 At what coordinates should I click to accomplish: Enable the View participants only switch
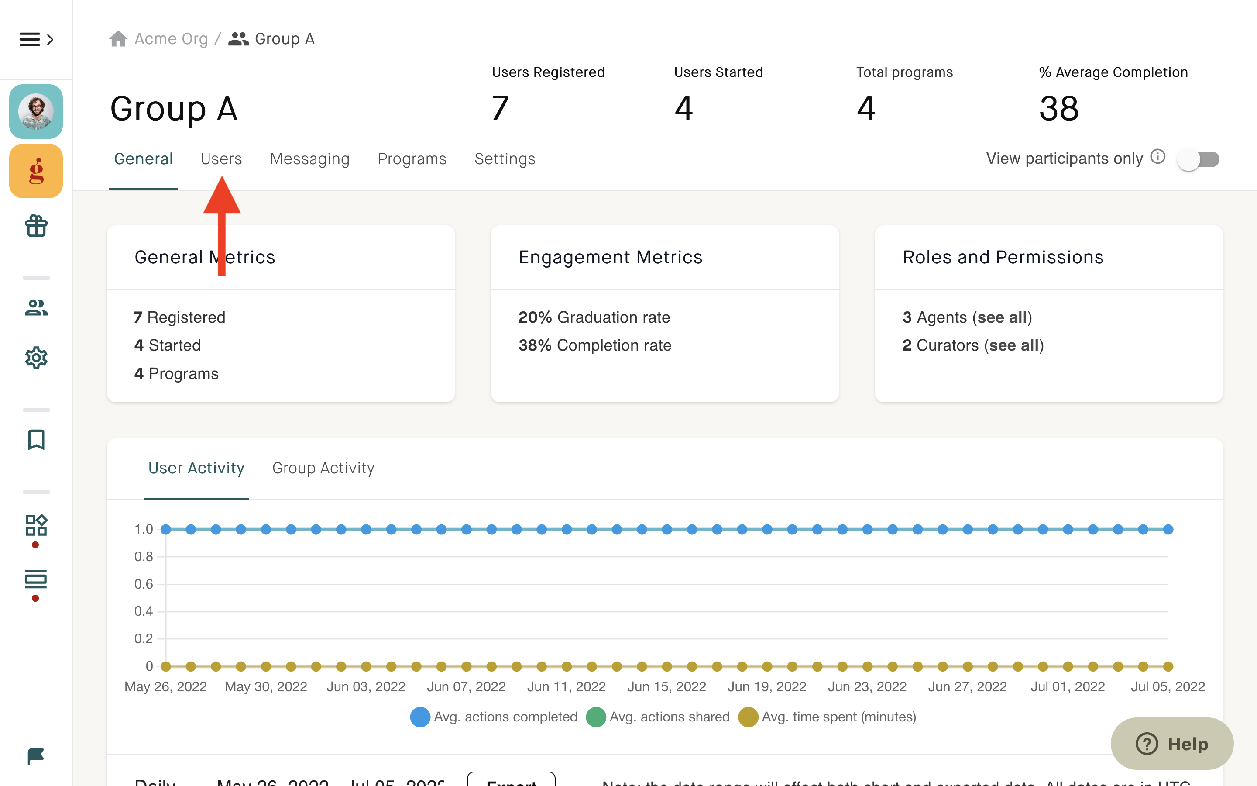(x=1199, y=159)
